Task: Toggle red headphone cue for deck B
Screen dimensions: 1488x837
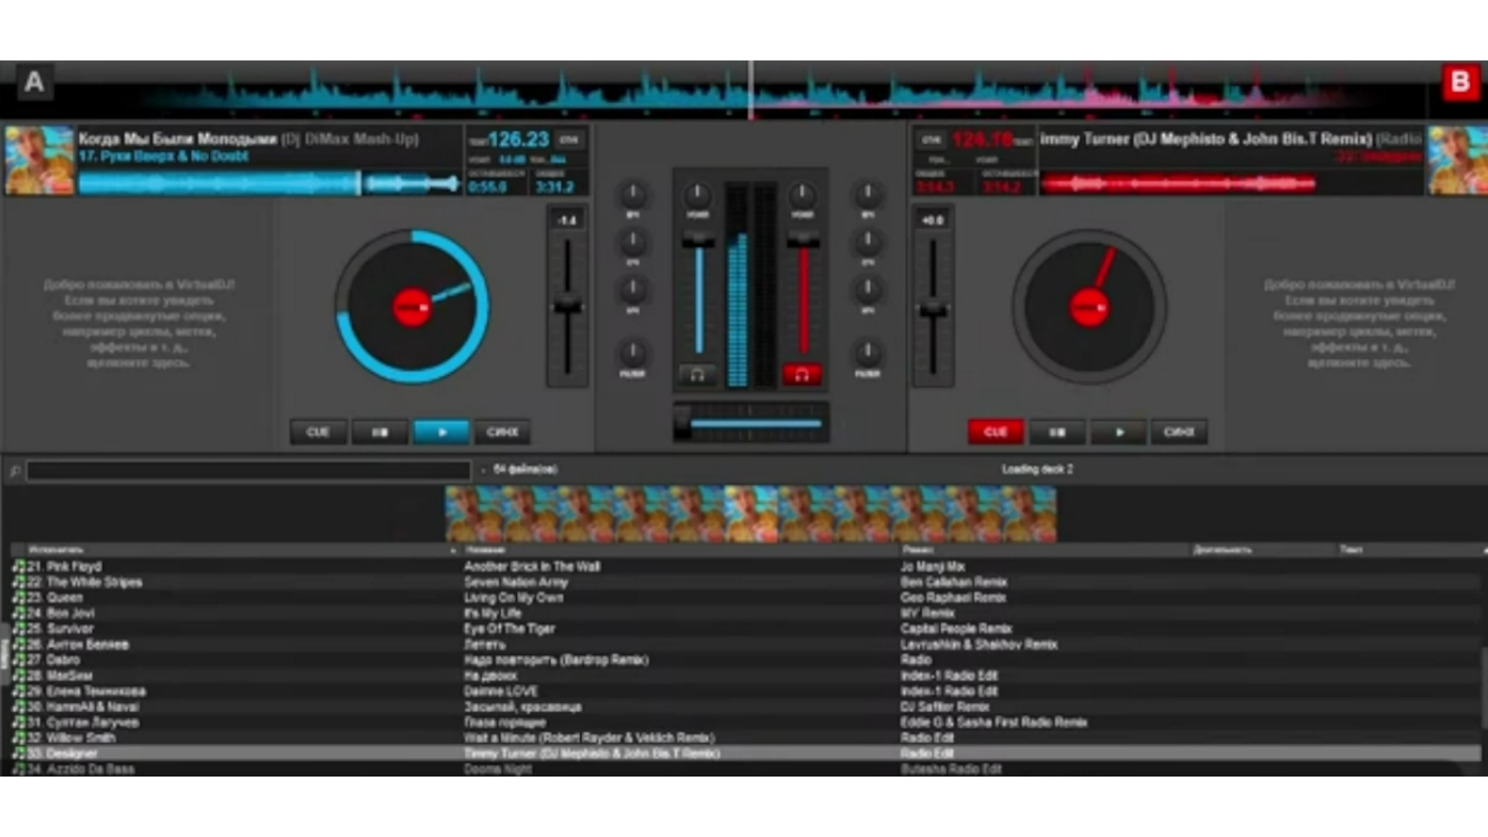Action: (x=802, y=375)
